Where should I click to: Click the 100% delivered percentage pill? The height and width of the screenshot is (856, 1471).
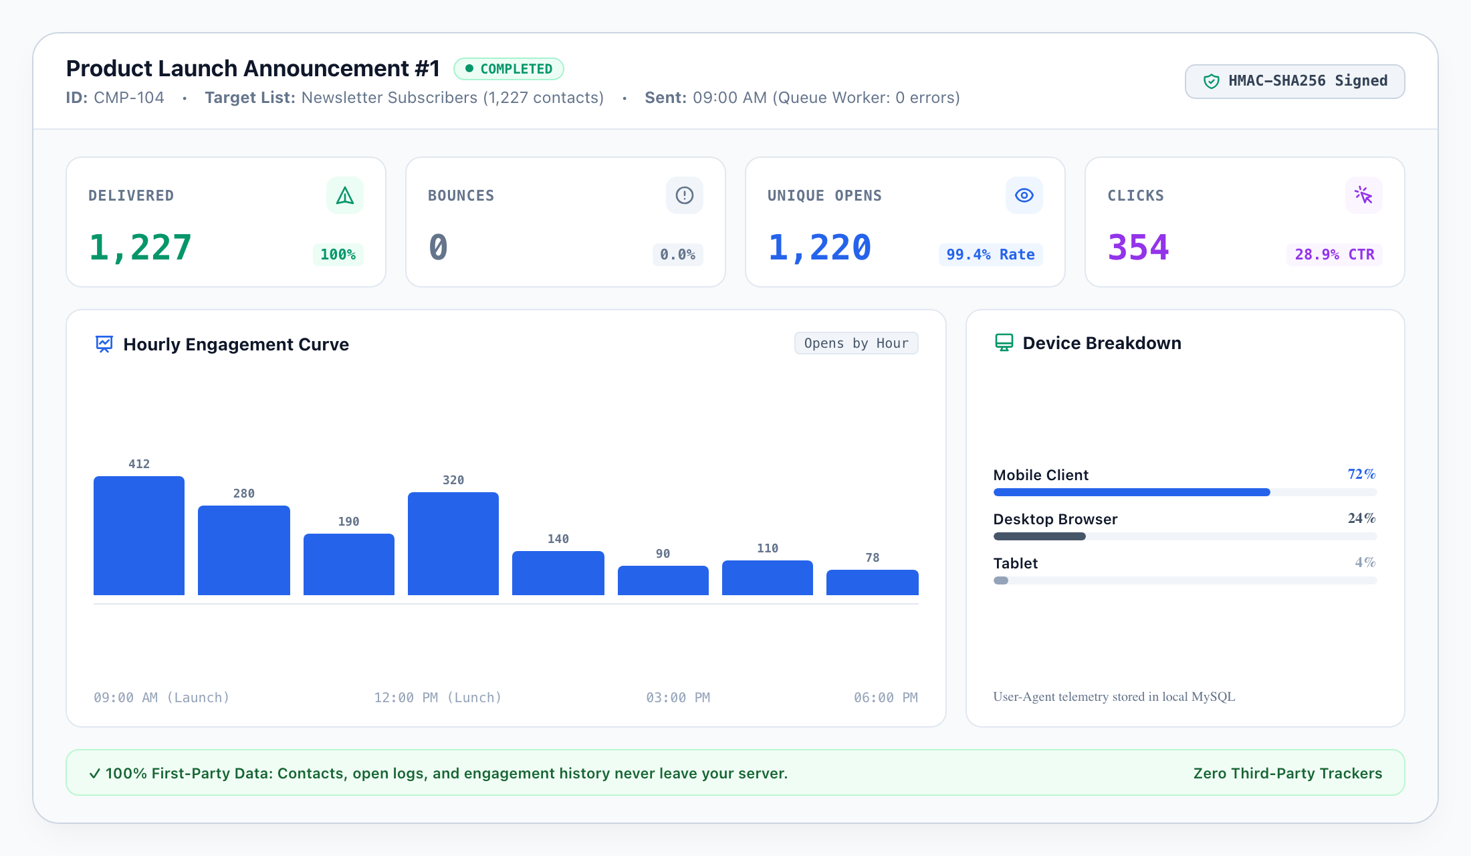[x=338, y=254]
